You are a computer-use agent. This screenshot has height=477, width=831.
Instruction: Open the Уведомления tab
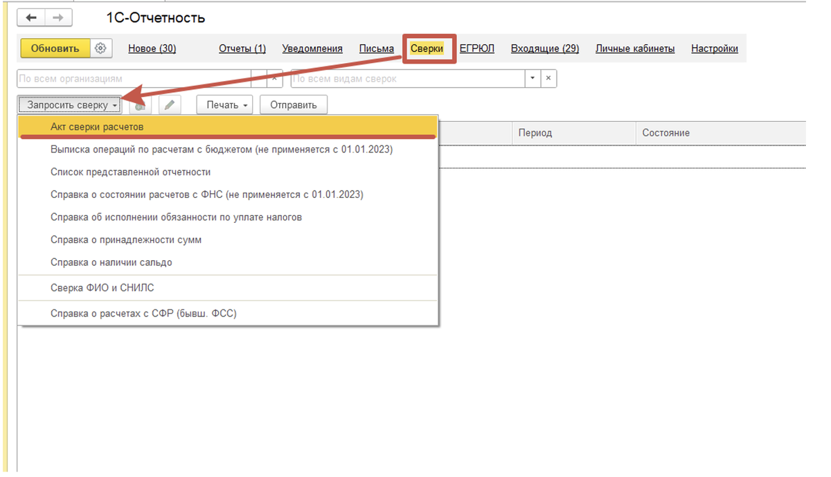(x=312, y=48)
